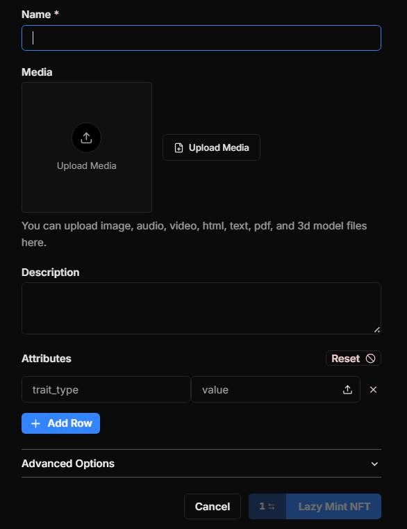The width and height of the screenshot is (407, 529).
Task: Remove the attribute row with the X icon
Action: click(x=373, y=390)
